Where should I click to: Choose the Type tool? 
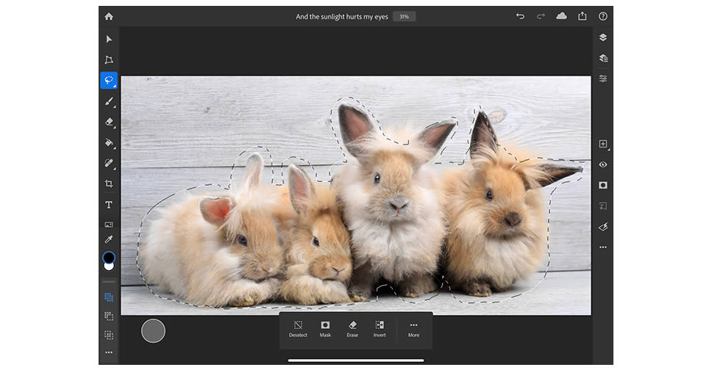pos(109,205)
